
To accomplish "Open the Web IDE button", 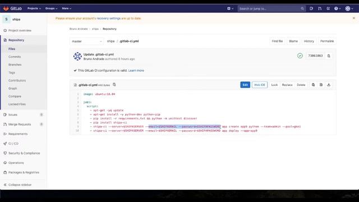I will [x=259, y=85].
